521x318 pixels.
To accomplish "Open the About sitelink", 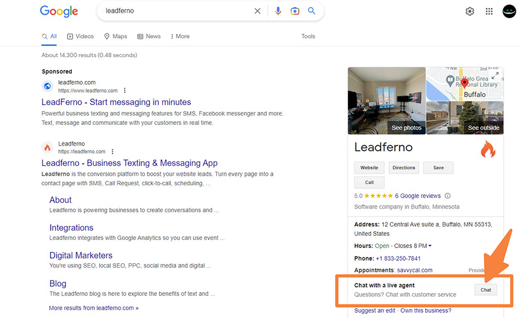I will (x=60, y=200).
